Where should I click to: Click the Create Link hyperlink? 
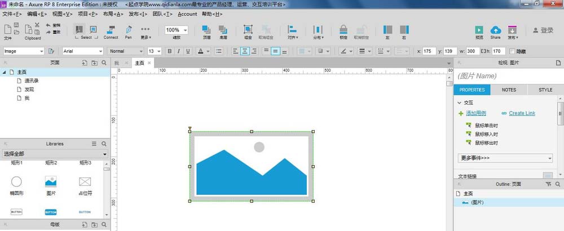[x=522, y=113]
